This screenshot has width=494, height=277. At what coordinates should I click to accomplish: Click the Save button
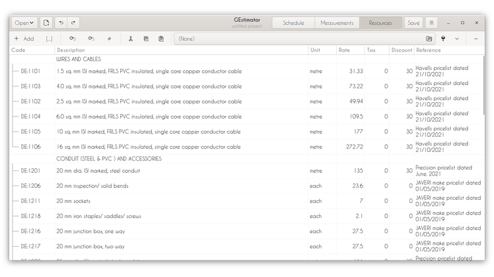click(x=413, y=23)
